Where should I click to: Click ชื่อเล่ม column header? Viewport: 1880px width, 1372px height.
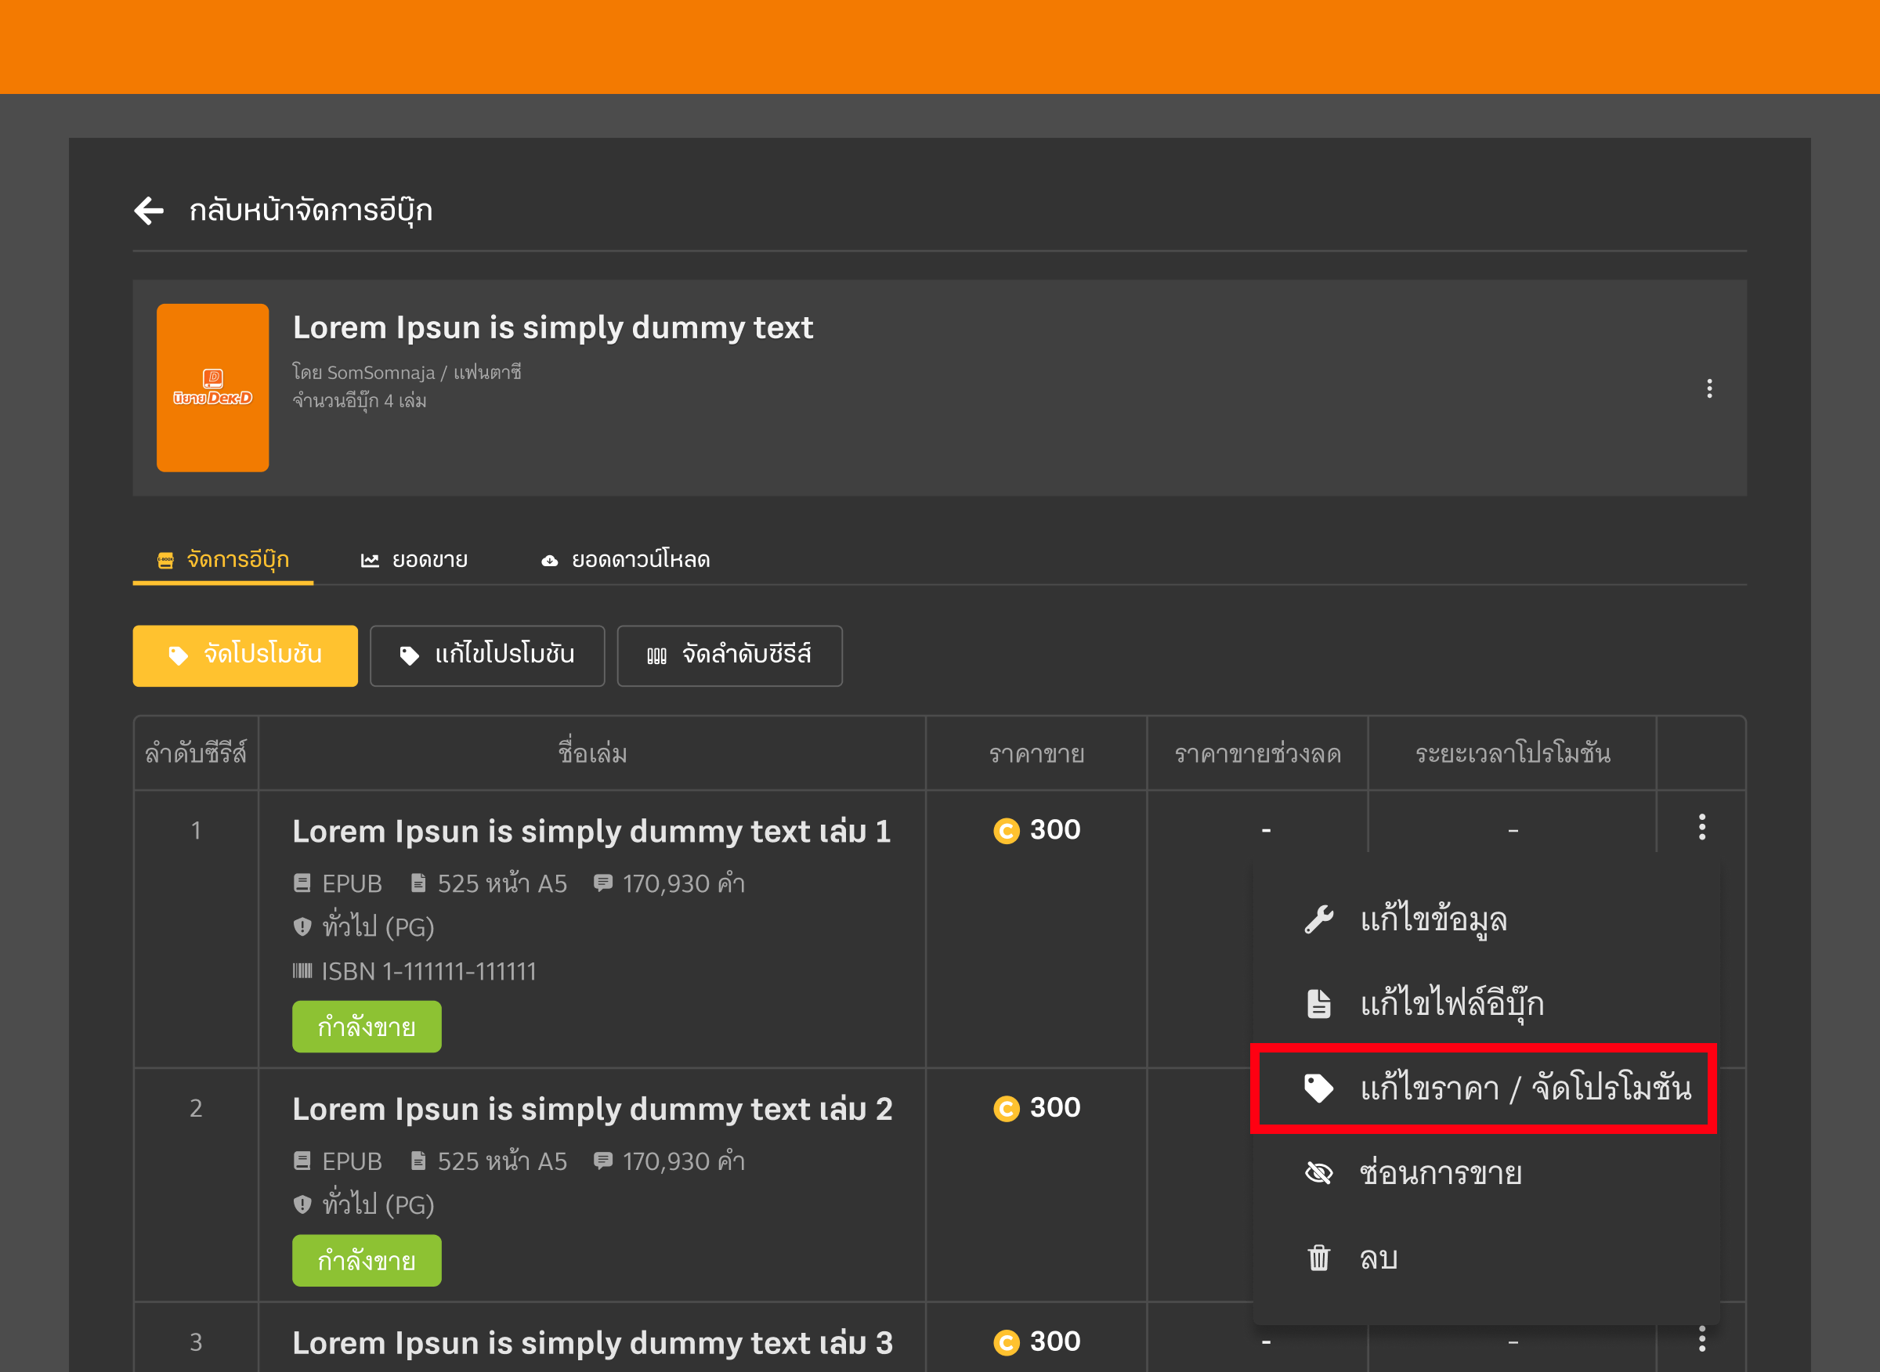pos(592,753)
